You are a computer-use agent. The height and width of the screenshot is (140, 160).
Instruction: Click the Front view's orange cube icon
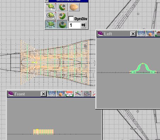click(x=61, y=94)
